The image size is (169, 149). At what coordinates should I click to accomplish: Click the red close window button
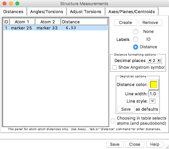pyautogui.click(x=4, y=4)
